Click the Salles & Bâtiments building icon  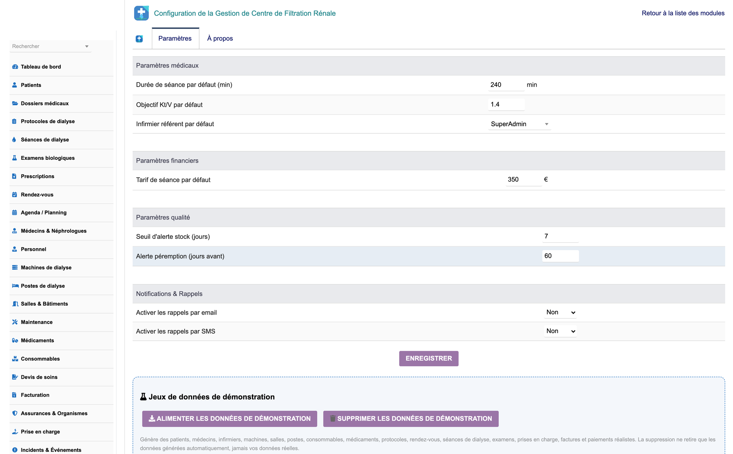(x=15, y=304)
